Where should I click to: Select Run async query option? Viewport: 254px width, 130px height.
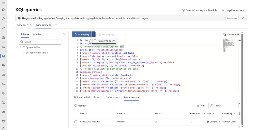pyautogui.click(x=104, y=41)
